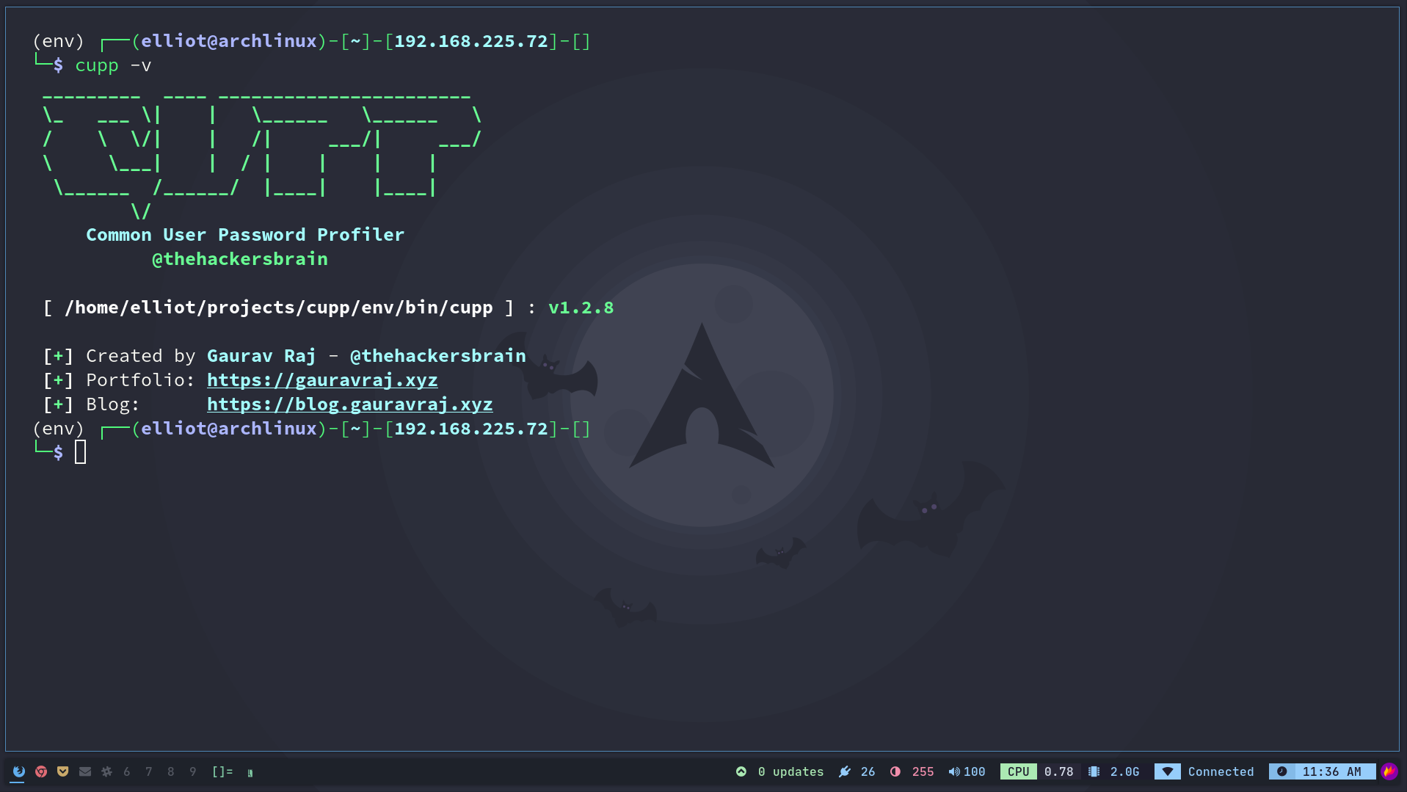
Task: Click the "Common User Password Profiler" title
Action: click(x=245, y=235)
